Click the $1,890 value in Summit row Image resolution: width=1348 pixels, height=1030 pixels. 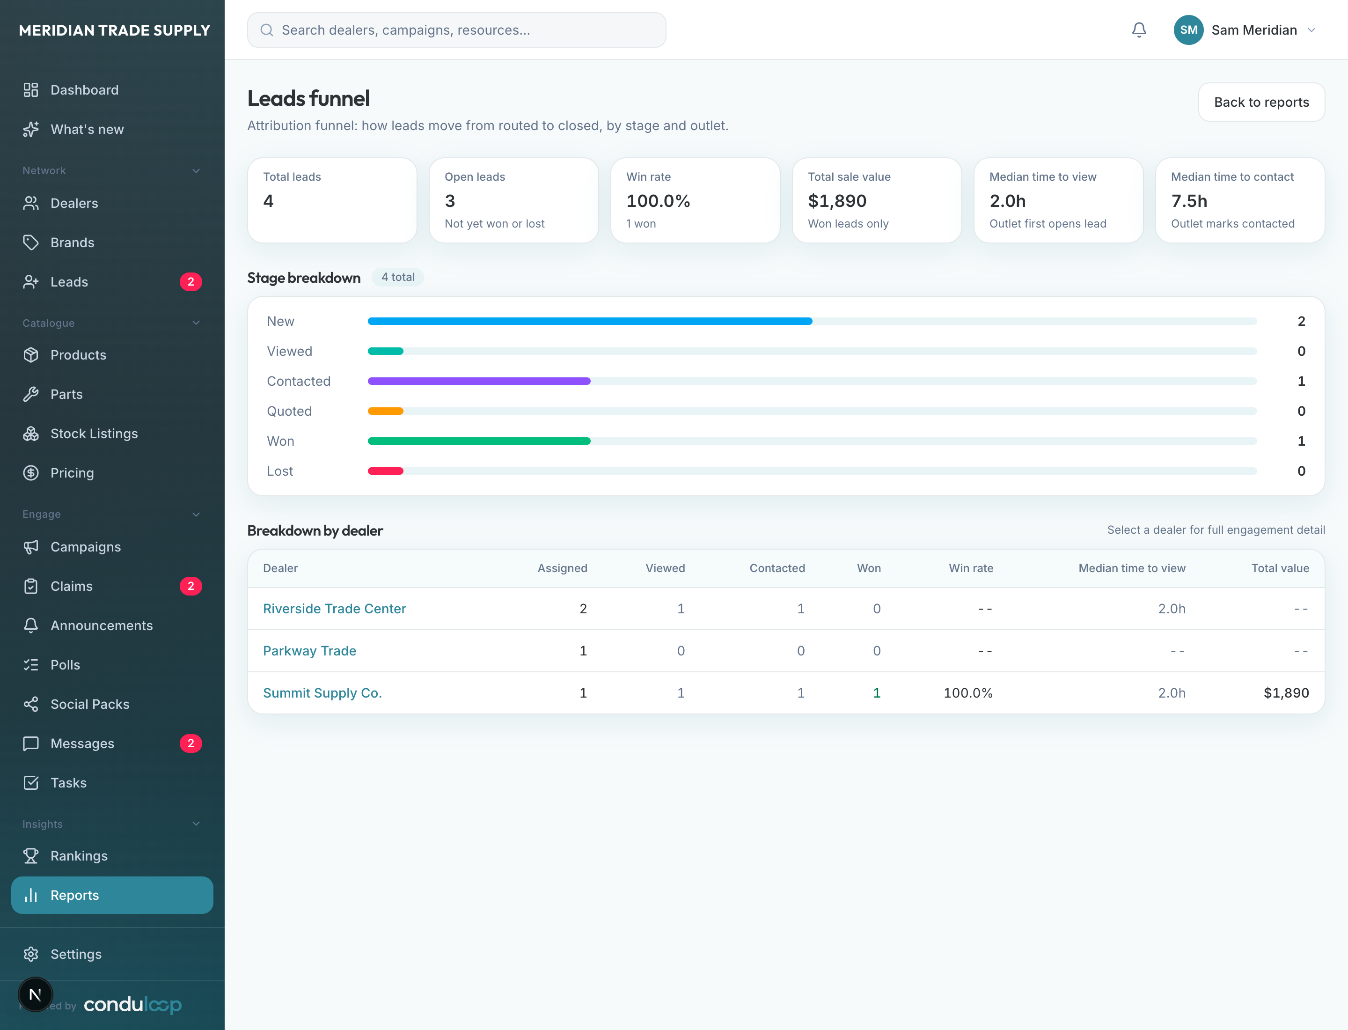pyautogui.click(x=1285, y=693)
